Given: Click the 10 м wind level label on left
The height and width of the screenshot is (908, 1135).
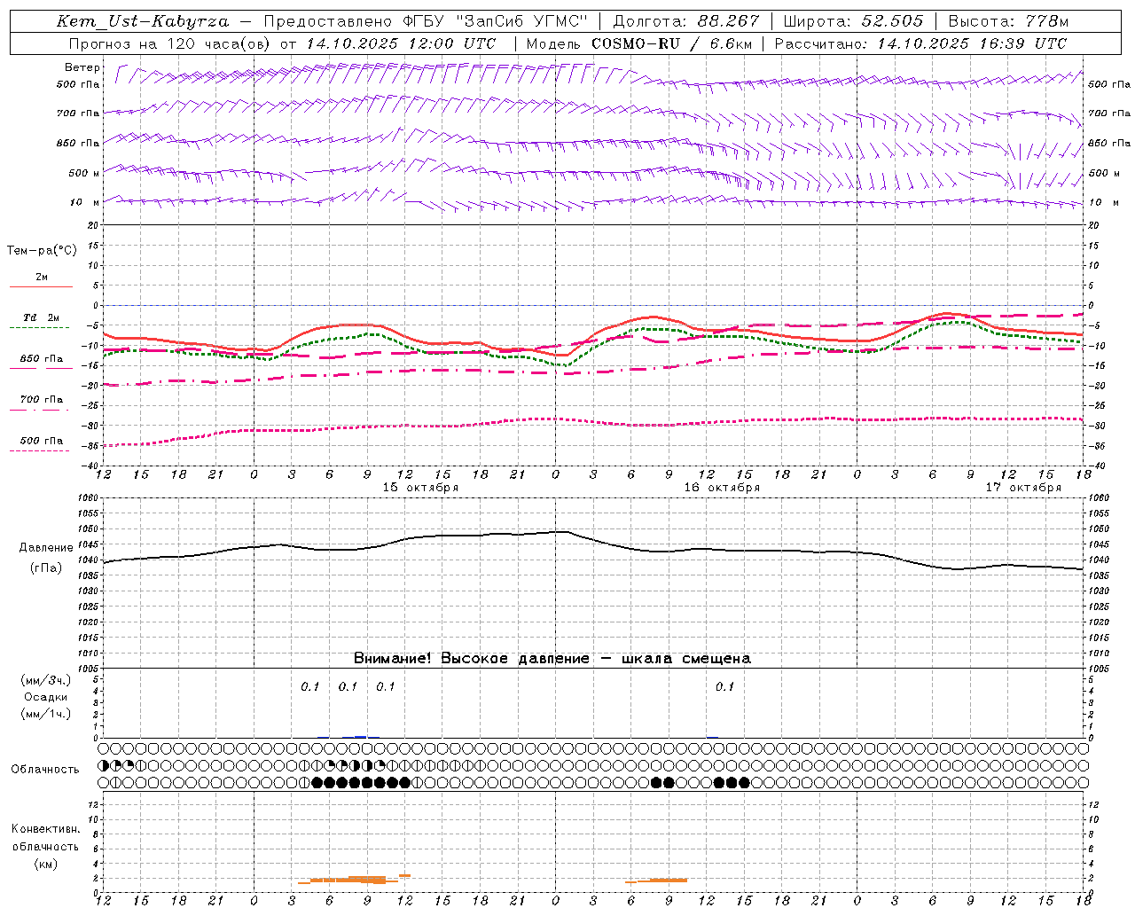Looking at the screenshot, I should (85, 202).
